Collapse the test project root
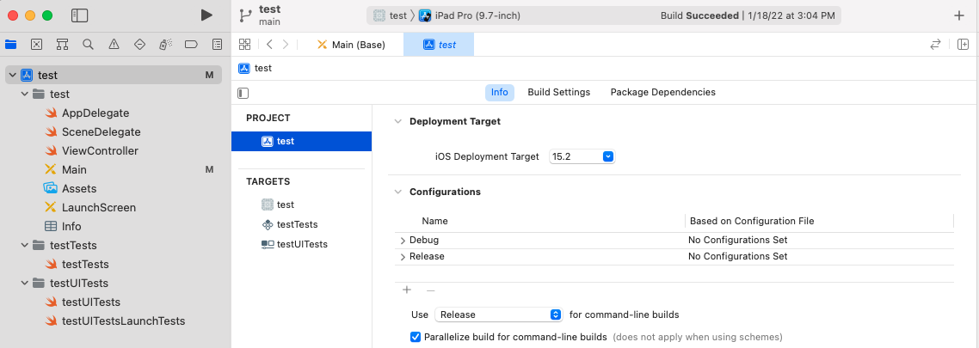The height and width of the screenshot is (348, 979). (x=13, y=75)
